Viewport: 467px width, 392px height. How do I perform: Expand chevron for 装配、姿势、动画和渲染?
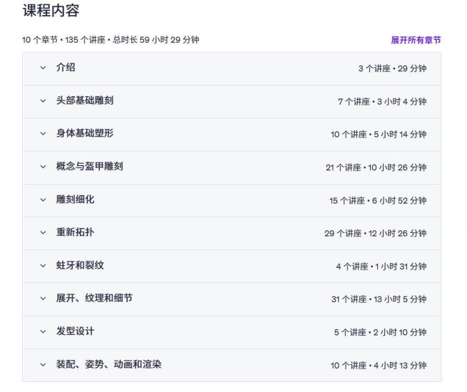43,365
